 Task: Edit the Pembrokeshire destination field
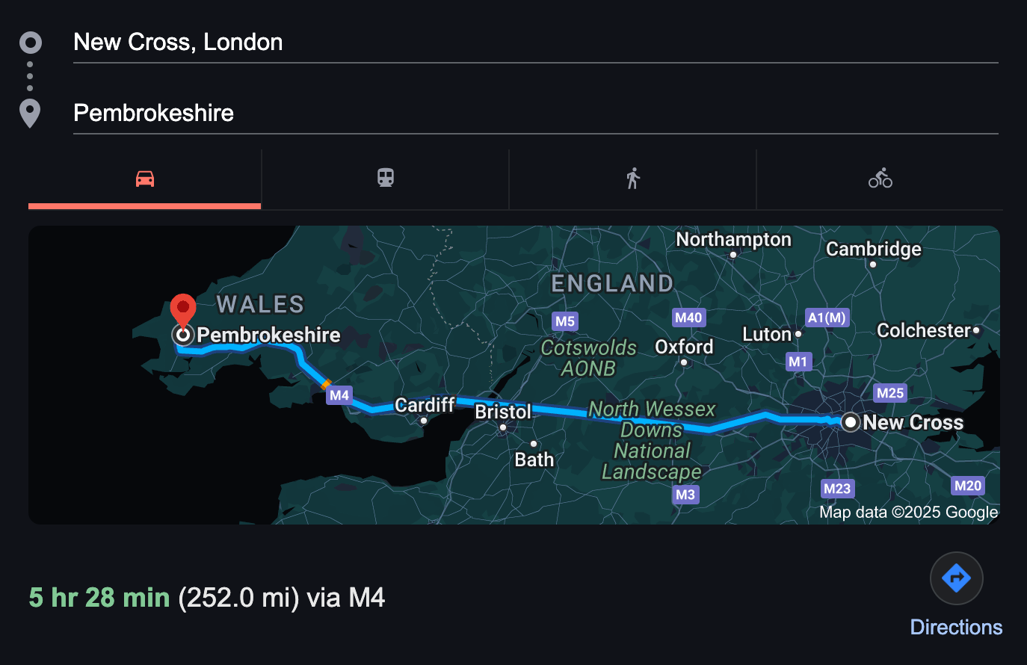tap(535, 114)
